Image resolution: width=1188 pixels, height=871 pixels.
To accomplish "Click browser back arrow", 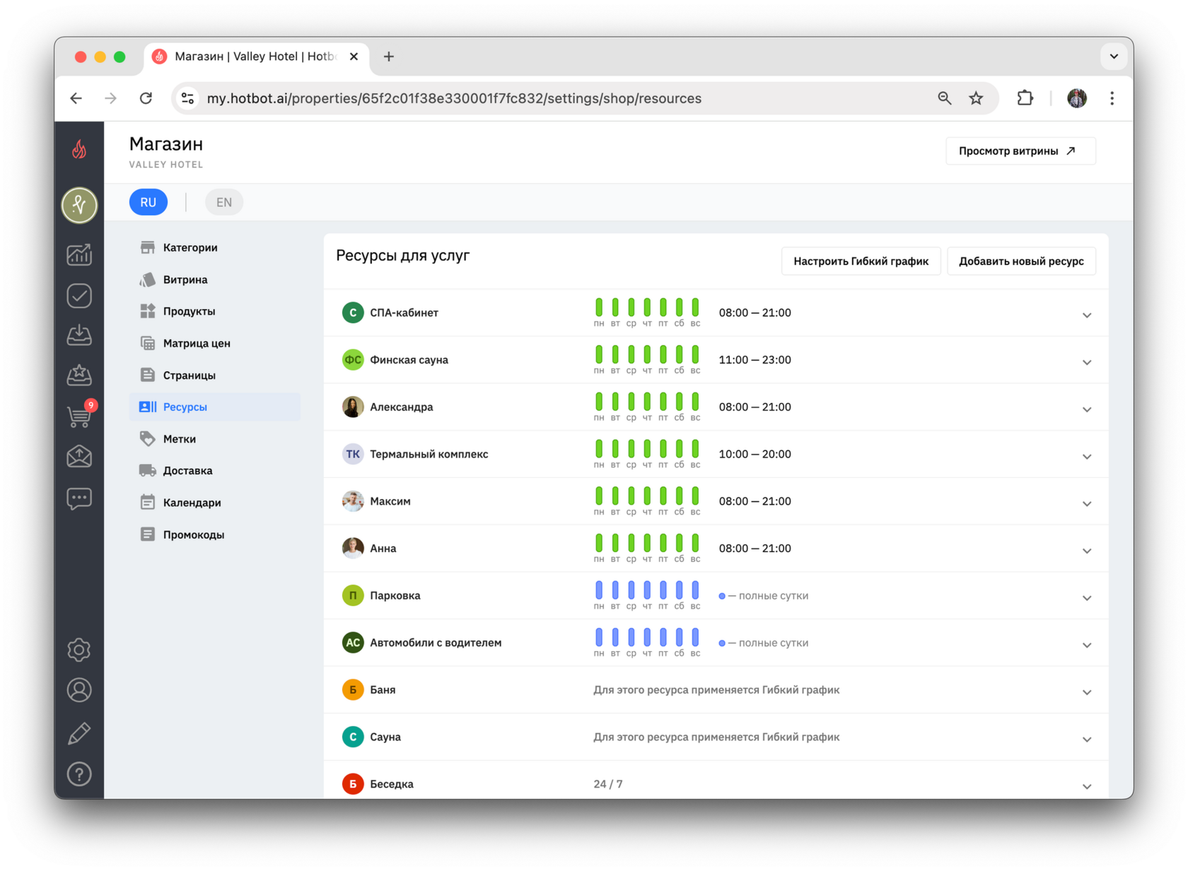I will tap(76, 98).
